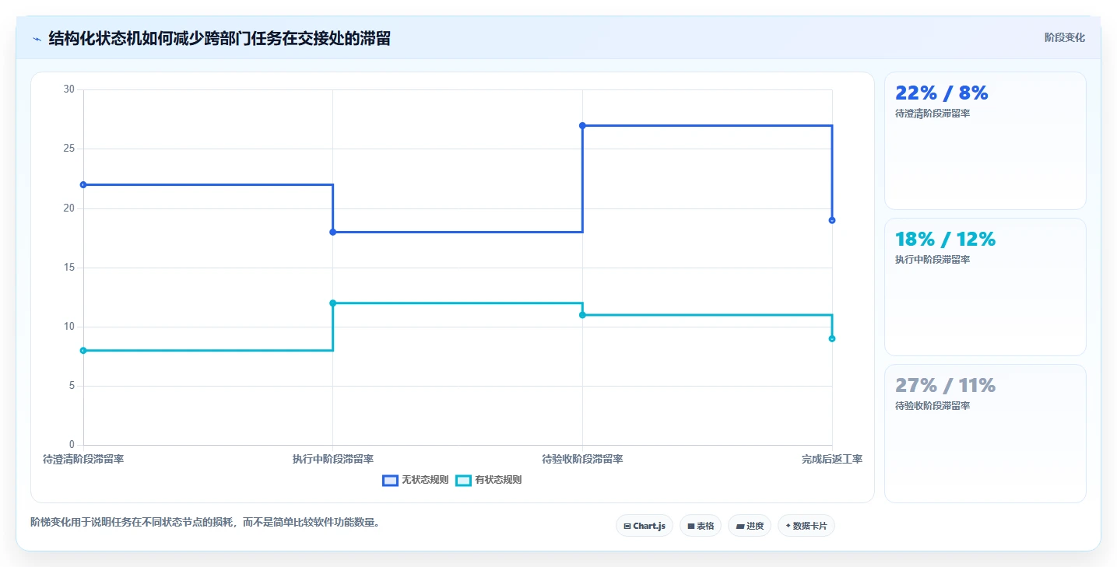
Task: Click 待验收阶段滞留率 caption in the third card
Action: (933, 406)
